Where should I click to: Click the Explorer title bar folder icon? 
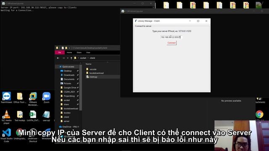(57, 48)
